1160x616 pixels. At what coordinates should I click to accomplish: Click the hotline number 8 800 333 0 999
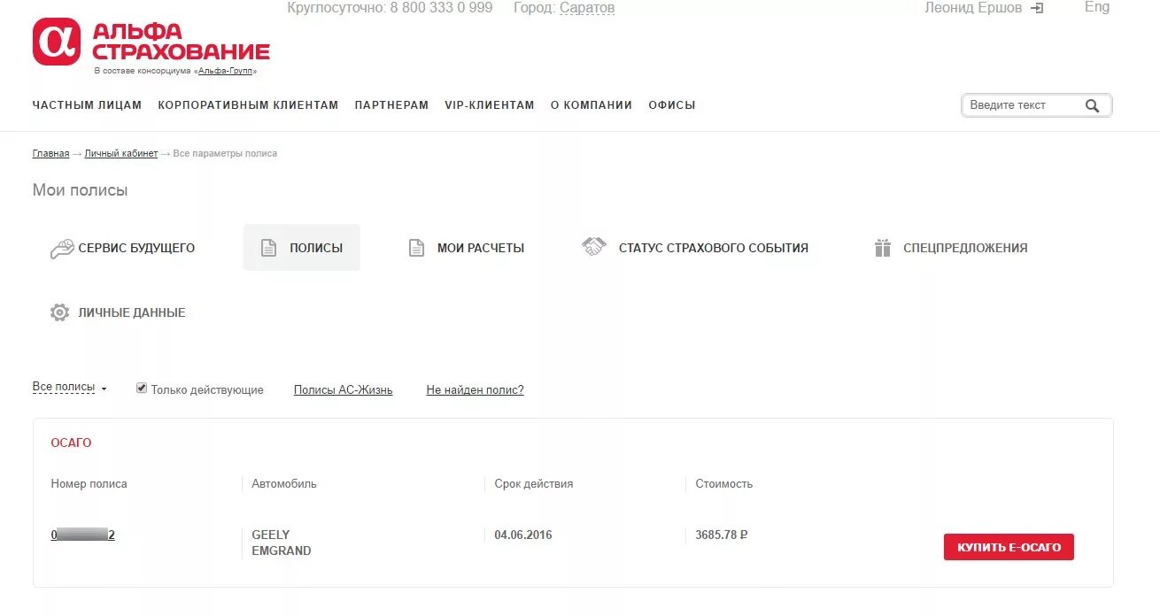[441, 8]
